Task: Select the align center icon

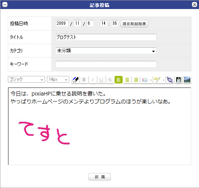Action: click(127, 80)
